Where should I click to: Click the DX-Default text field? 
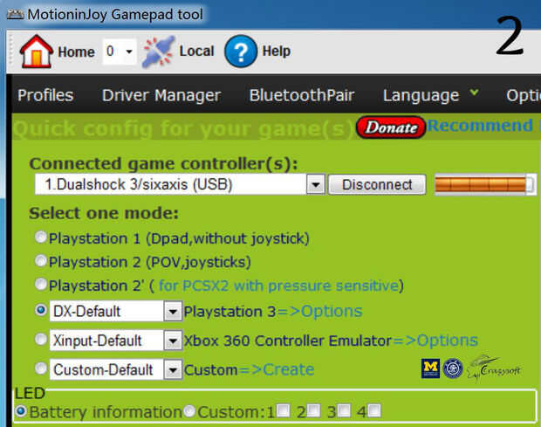point(106,312)
